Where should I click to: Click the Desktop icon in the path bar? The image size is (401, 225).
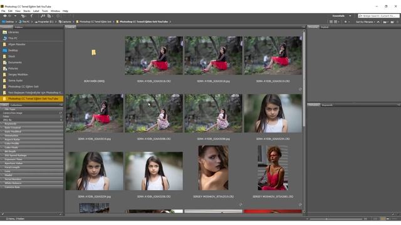[x=4, y=22]
